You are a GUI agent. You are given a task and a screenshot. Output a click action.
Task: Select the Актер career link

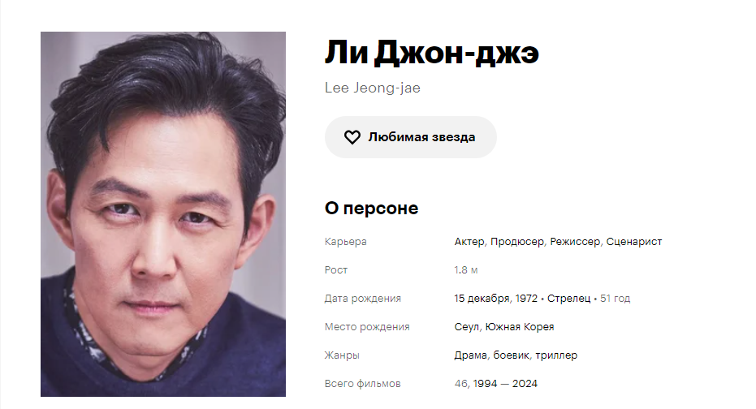[x=469, y=242]
